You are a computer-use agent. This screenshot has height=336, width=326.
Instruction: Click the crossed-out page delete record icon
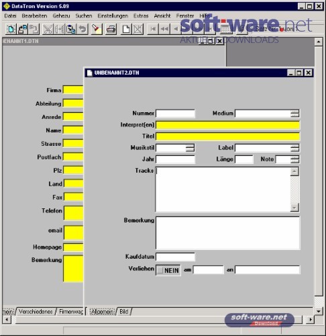click(x=138, y=29)
